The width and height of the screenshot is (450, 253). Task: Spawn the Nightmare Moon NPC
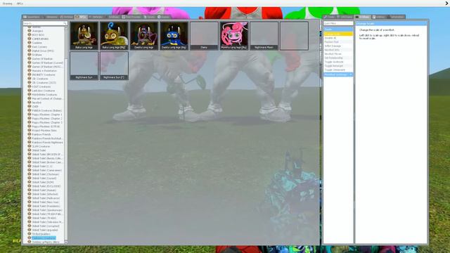pyautogui.click(x=264, y=36)
